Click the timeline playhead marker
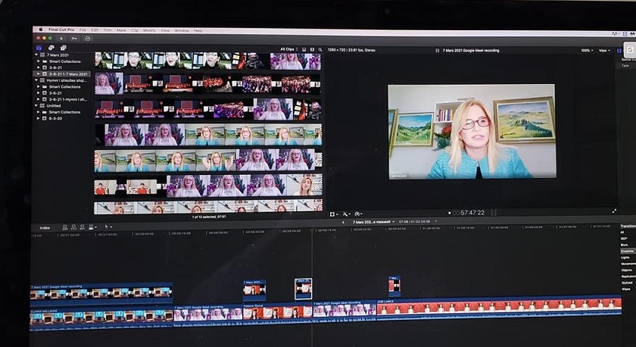Screen dimensions: 636x347 pyautogui.click(x=312, y=230)
